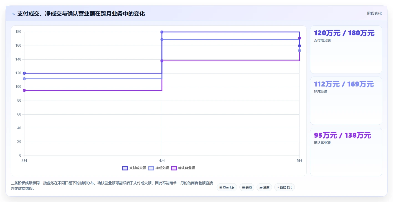Click the 净成交额 data point at 4月 (169)
The height and width of the screenshot is (202, 393).
click(x=162, y=40)
